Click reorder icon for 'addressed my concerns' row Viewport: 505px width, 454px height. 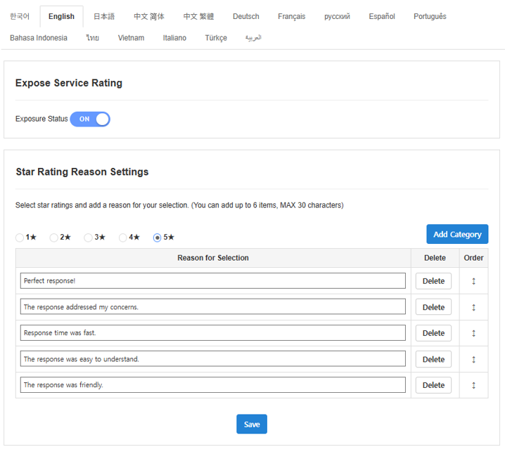point(473,307)
